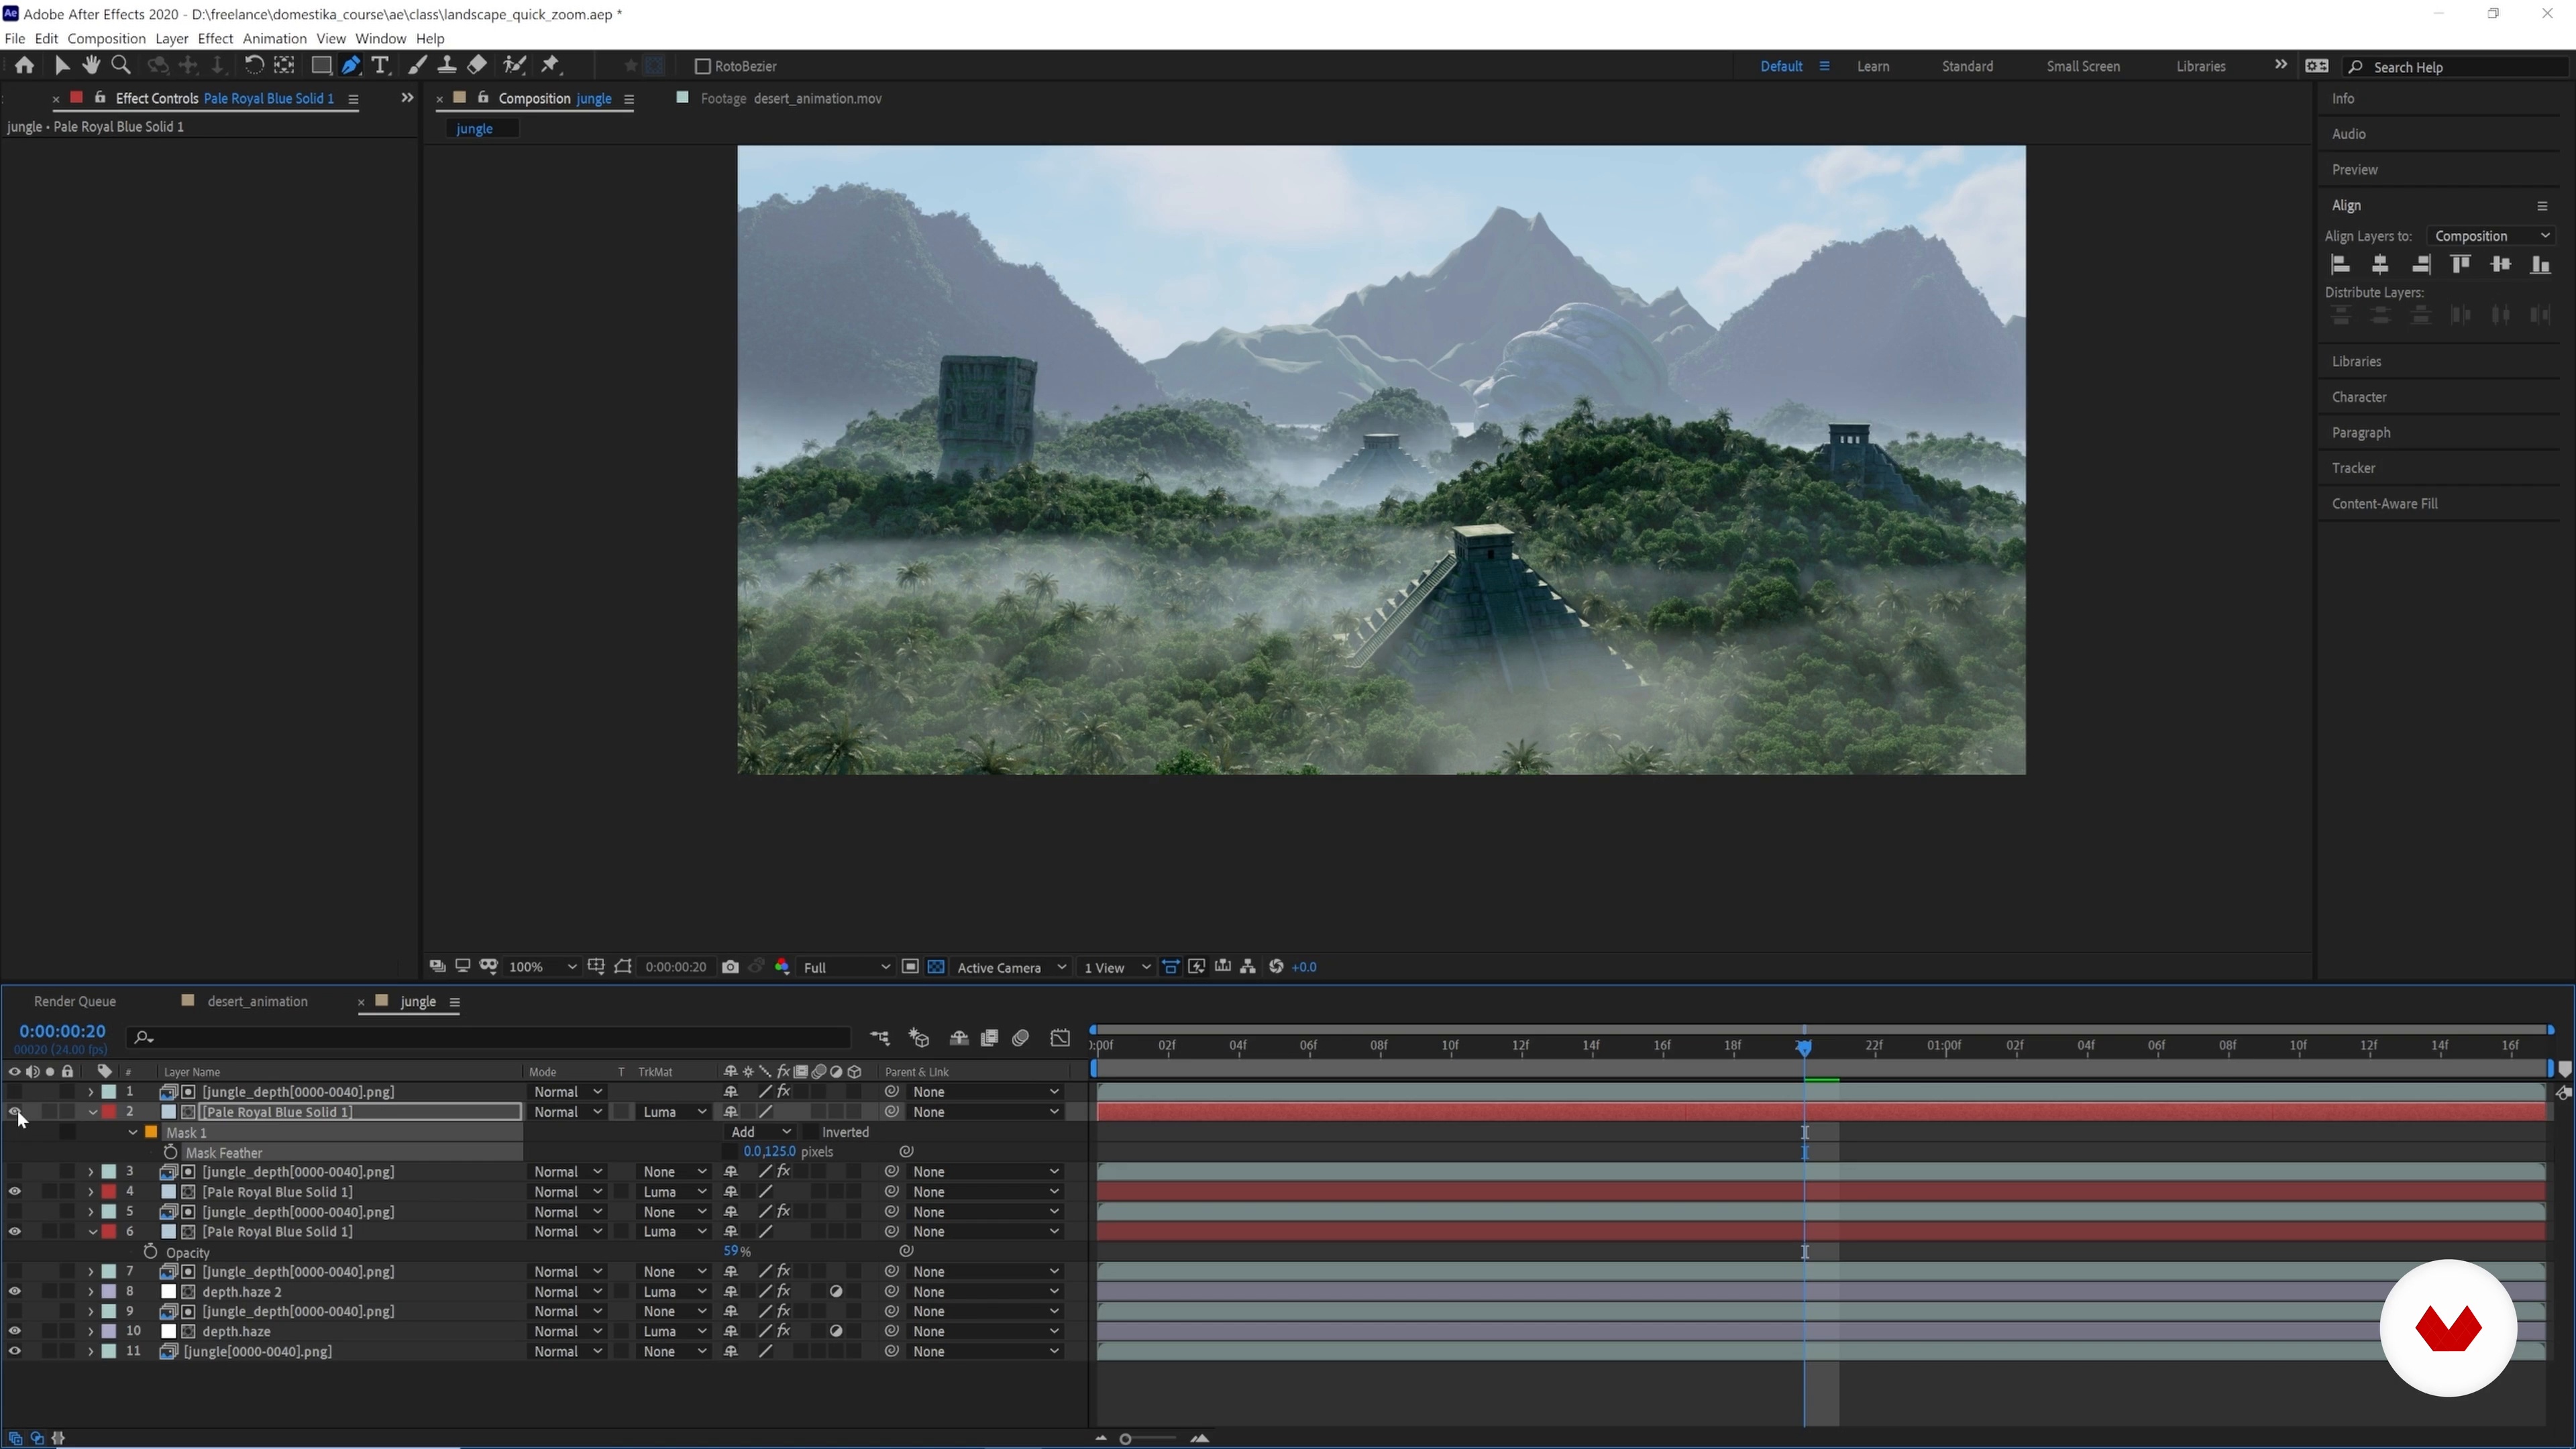2576x1449 pixels.
Task: Select the Type text tool
Action: click(380, 66)
